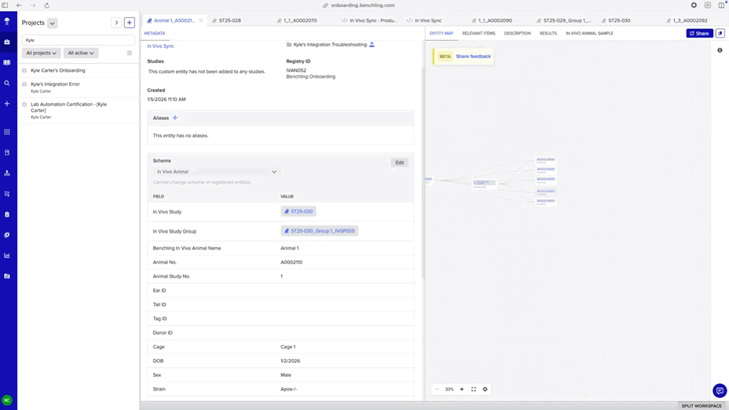Click the plus create icon in sidebar
Image resolution: width=729 pixels, height=410 pixels.
click(7, 103)
